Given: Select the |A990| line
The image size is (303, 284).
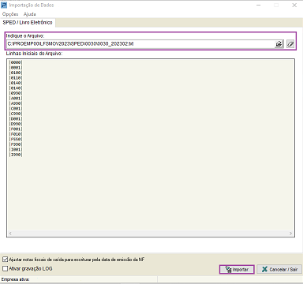Looking at the screenshot, I should (16, 103).
